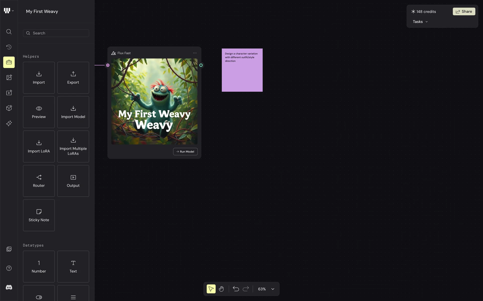
Task: Add a toggle datatype node
Action: (39, 296)
